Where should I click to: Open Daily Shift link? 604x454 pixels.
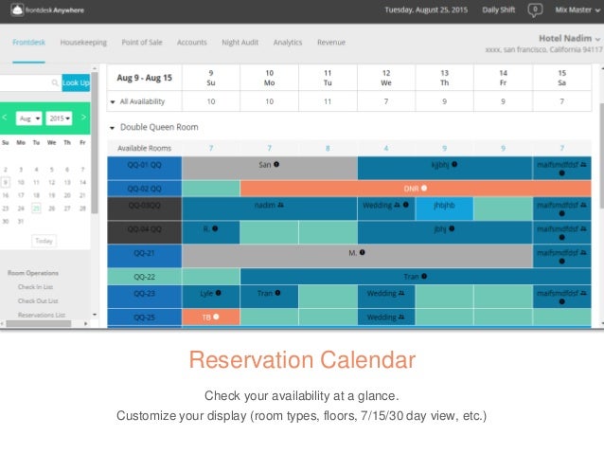[x=499, y=10]
